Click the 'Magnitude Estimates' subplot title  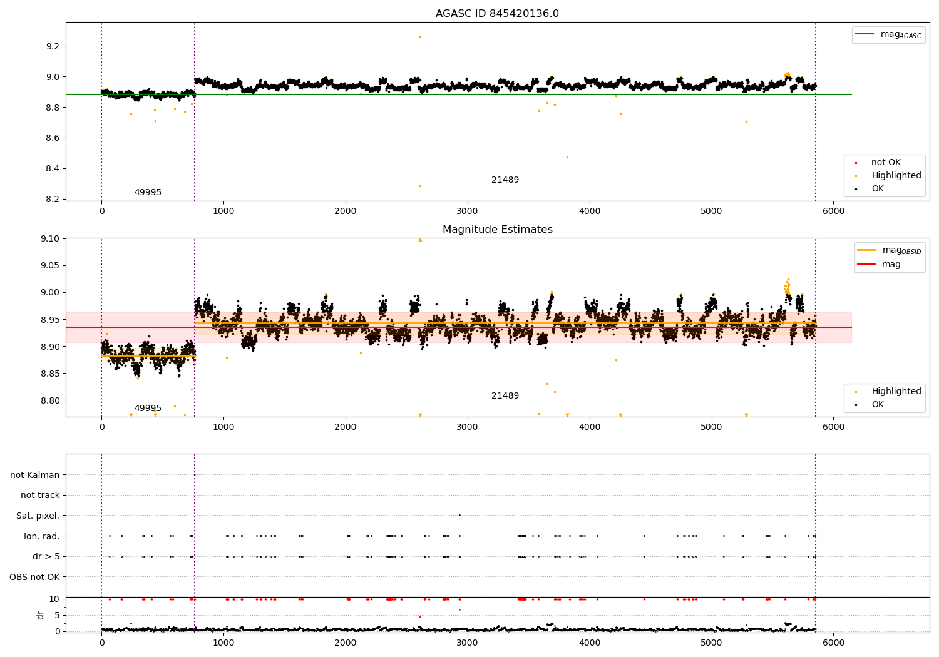(x=497, y=230)
